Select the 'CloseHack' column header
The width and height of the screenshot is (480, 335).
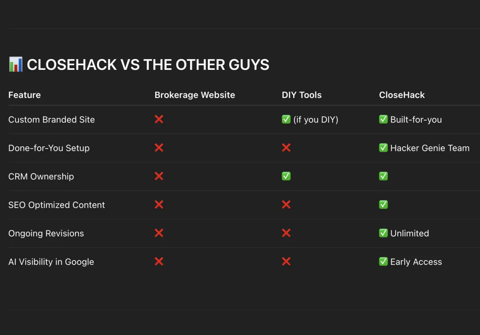pyautogui.click(x=402, y=95)
